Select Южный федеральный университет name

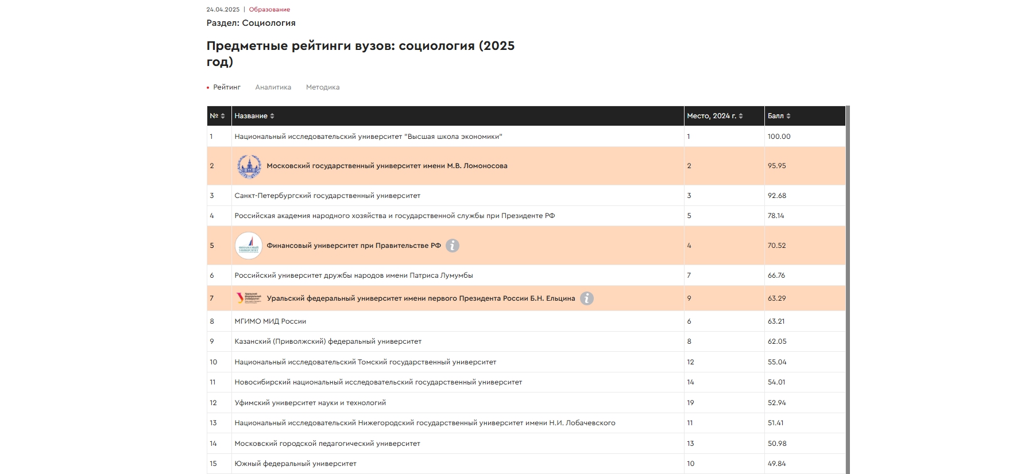pos(295,464)
